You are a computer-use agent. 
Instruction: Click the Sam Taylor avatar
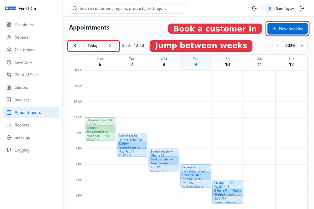(x=270, y=8)
